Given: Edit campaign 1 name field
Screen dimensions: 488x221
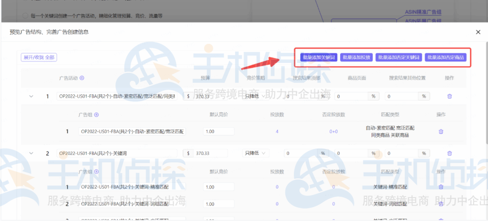Looking at the screenshot, I should [x=117, y=97].
